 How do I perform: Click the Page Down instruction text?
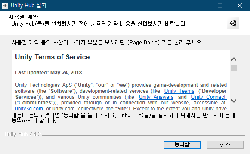click(107, 43)
